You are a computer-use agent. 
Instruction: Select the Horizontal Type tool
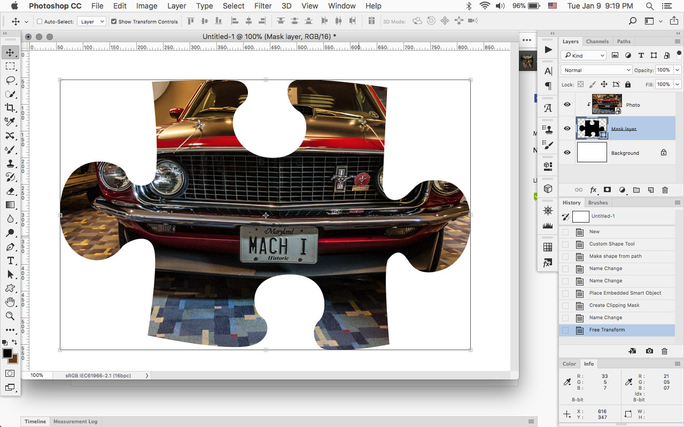pyautogui.click(x=10, y=260)
